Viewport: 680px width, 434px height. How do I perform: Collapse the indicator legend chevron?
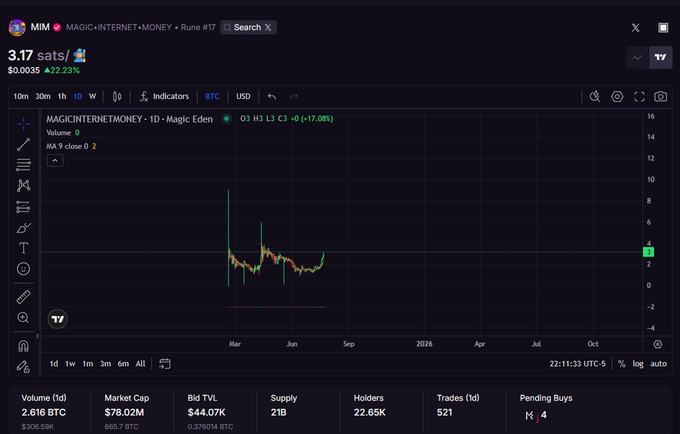tap(55, 160)
